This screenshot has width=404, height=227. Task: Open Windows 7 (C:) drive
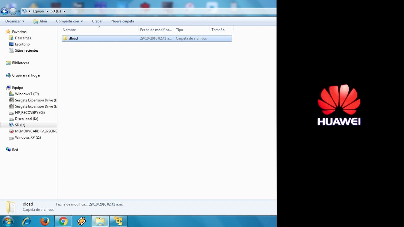(x=27, y=94)
